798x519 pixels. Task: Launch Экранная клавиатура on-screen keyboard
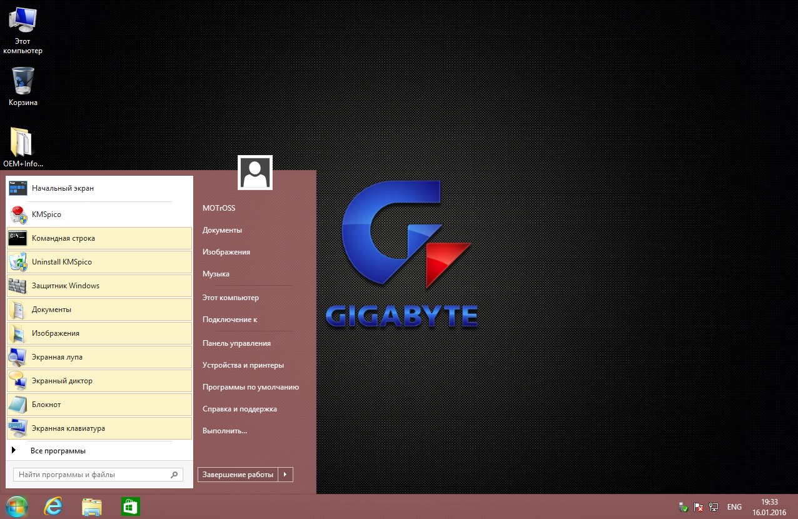click(x=68, y=428)
